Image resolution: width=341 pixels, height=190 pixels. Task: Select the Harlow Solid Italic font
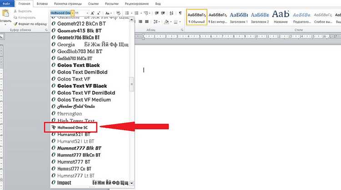click(x=90, y=107)
